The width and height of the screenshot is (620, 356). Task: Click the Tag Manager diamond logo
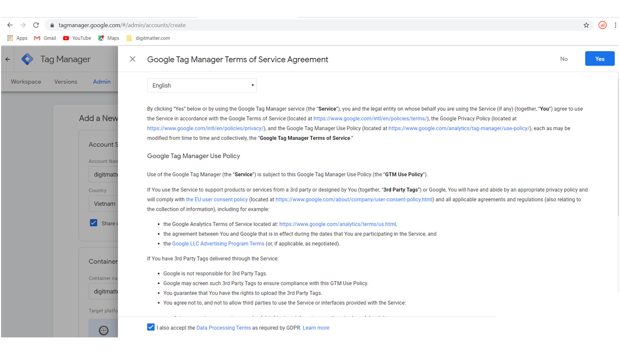coord(27,59)
